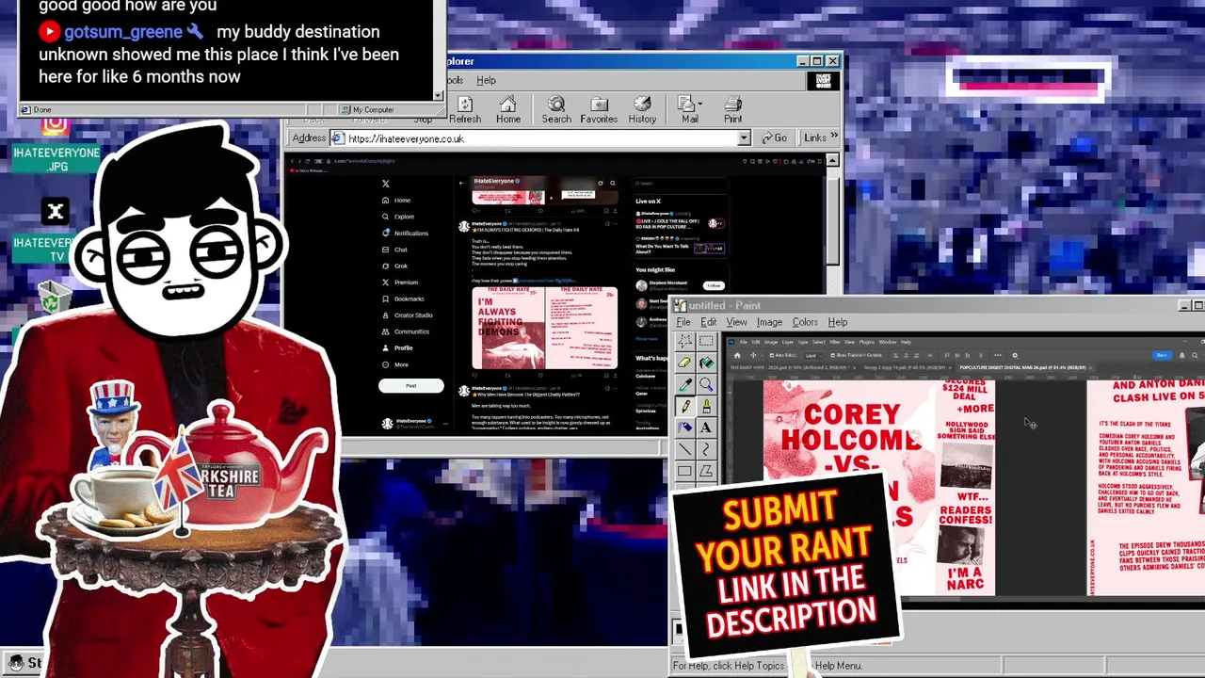Select the Polygon shape tool in Paint
1205x678 pixels.
coord(706,471)
